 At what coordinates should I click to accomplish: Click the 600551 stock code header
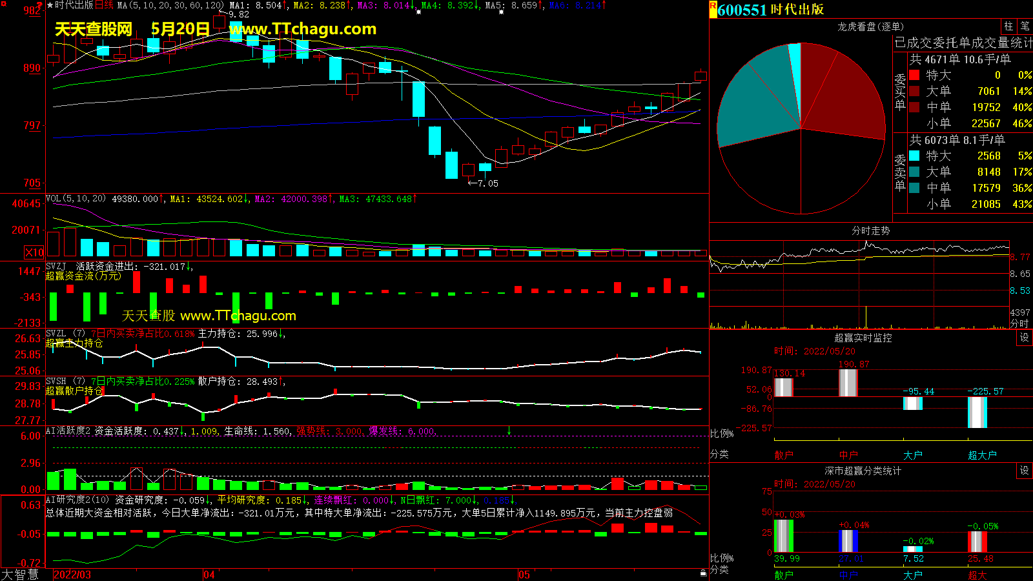coord(742,10)
